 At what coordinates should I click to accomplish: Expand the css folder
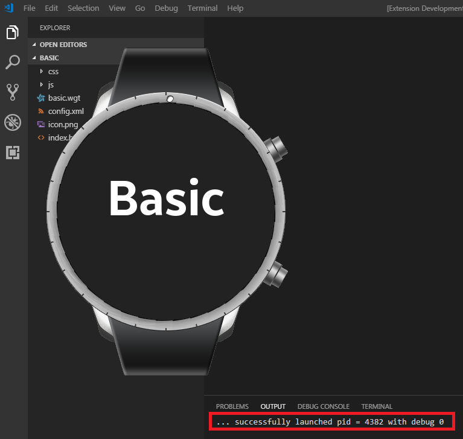(x=53, y=72)
